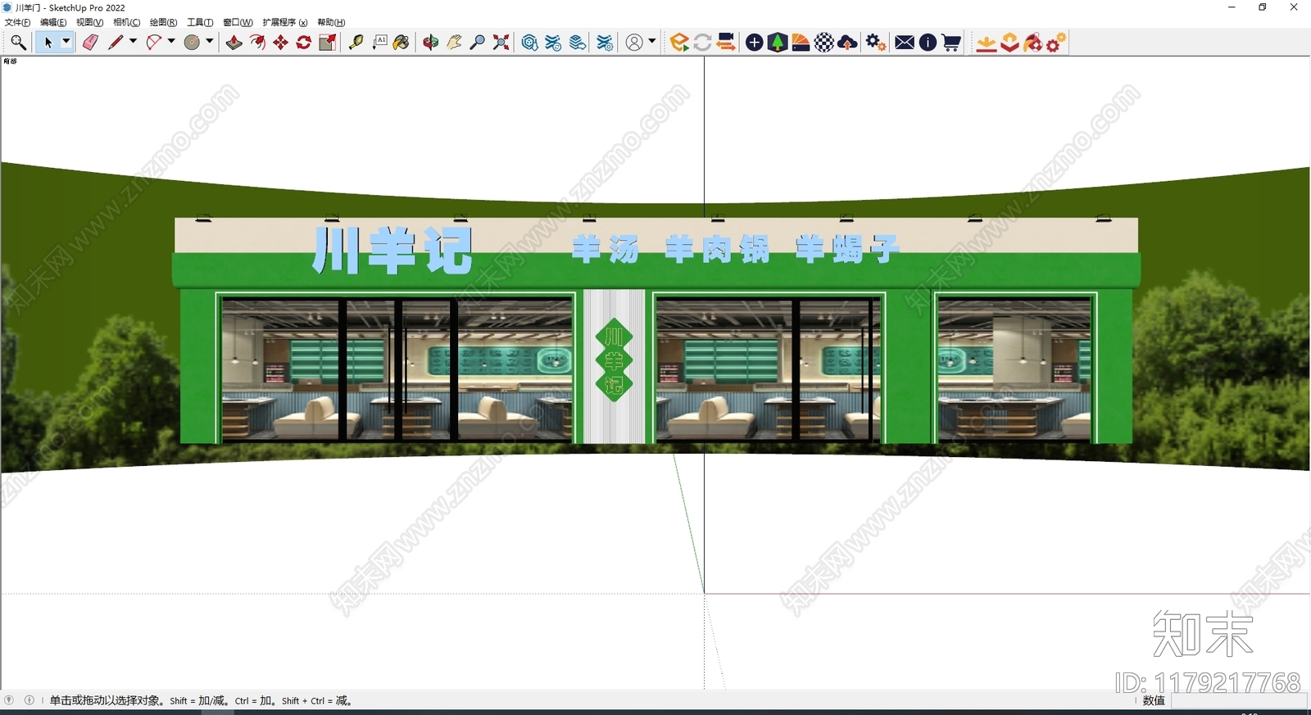Click Enscape add object plus icon

point(755,43)
